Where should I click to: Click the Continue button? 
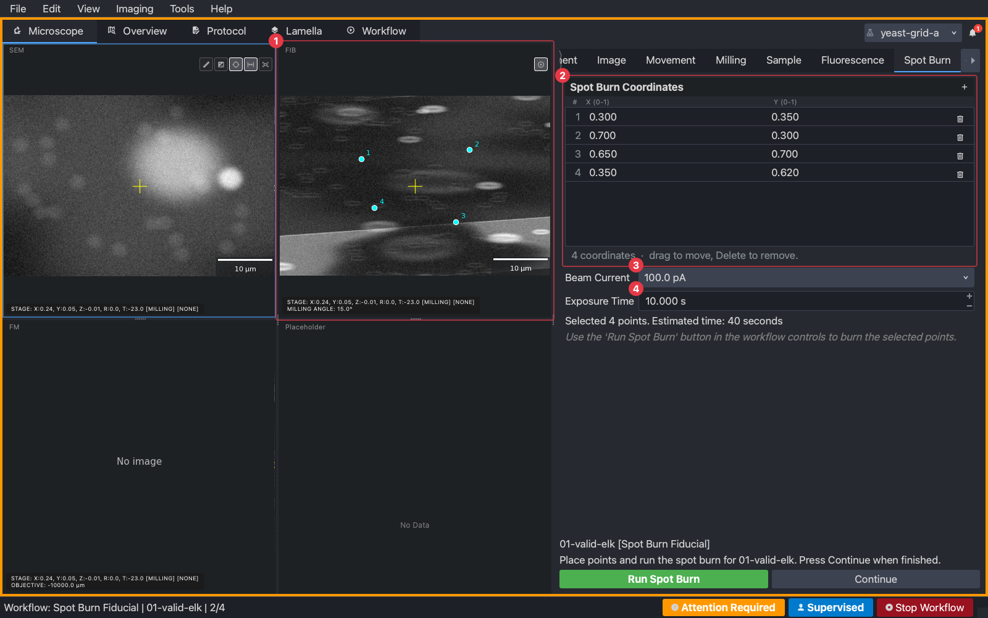tap(876, 579)
